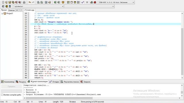Click the Compile & Run toolbar icon
This screenshot has width=184, height=103.
75,2
